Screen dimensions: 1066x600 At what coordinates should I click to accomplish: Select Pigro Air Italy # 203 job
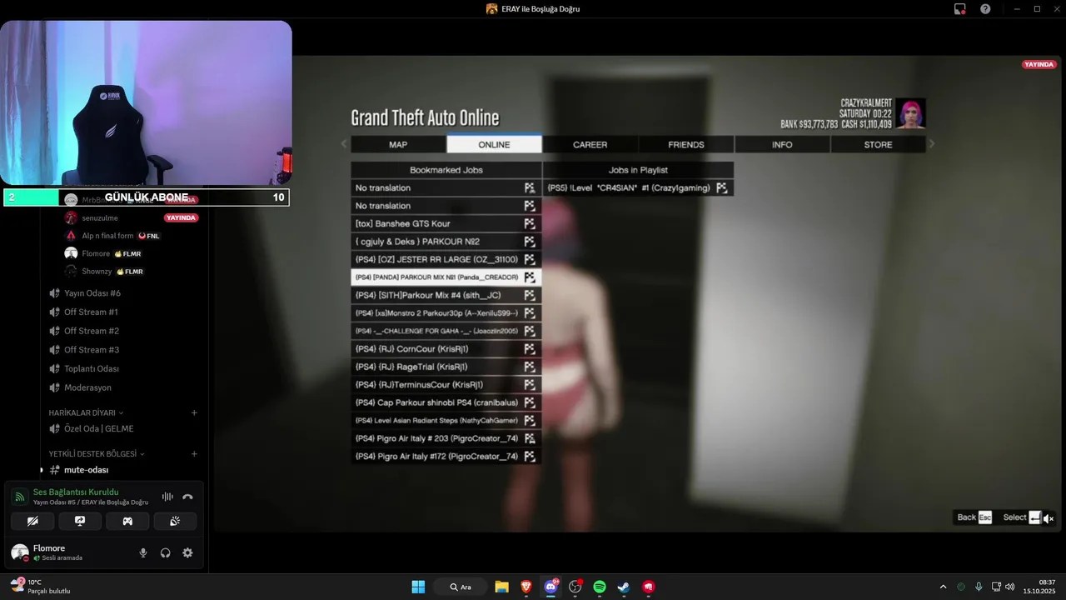[x=446, y=438]
